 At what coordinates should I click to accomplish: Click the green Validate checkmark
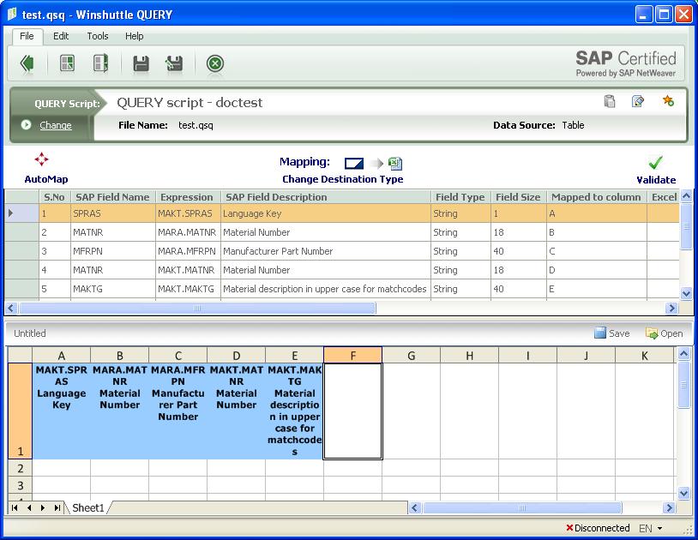tap(655, 162)
